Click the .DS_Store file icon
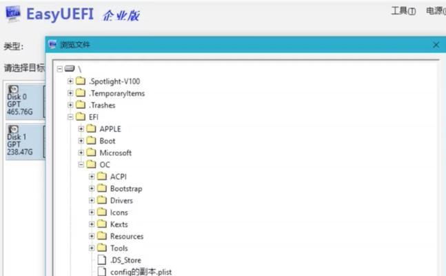The width and height of the screenshot is (446, 276). click(102, 259)
